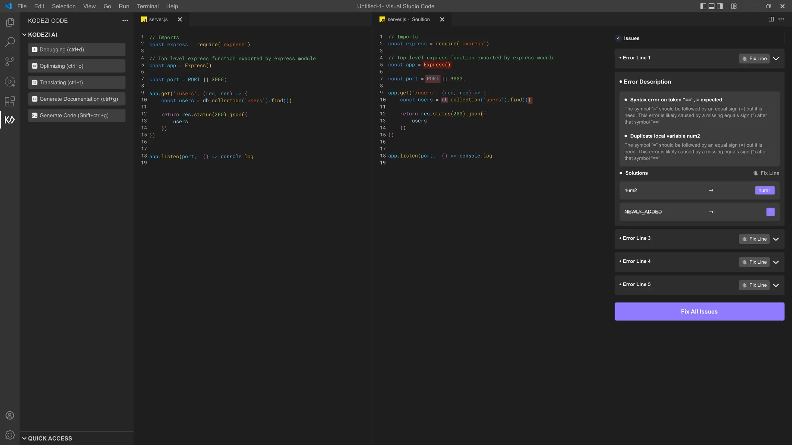Select the num1 solution chip

click(x=764, y=190)
